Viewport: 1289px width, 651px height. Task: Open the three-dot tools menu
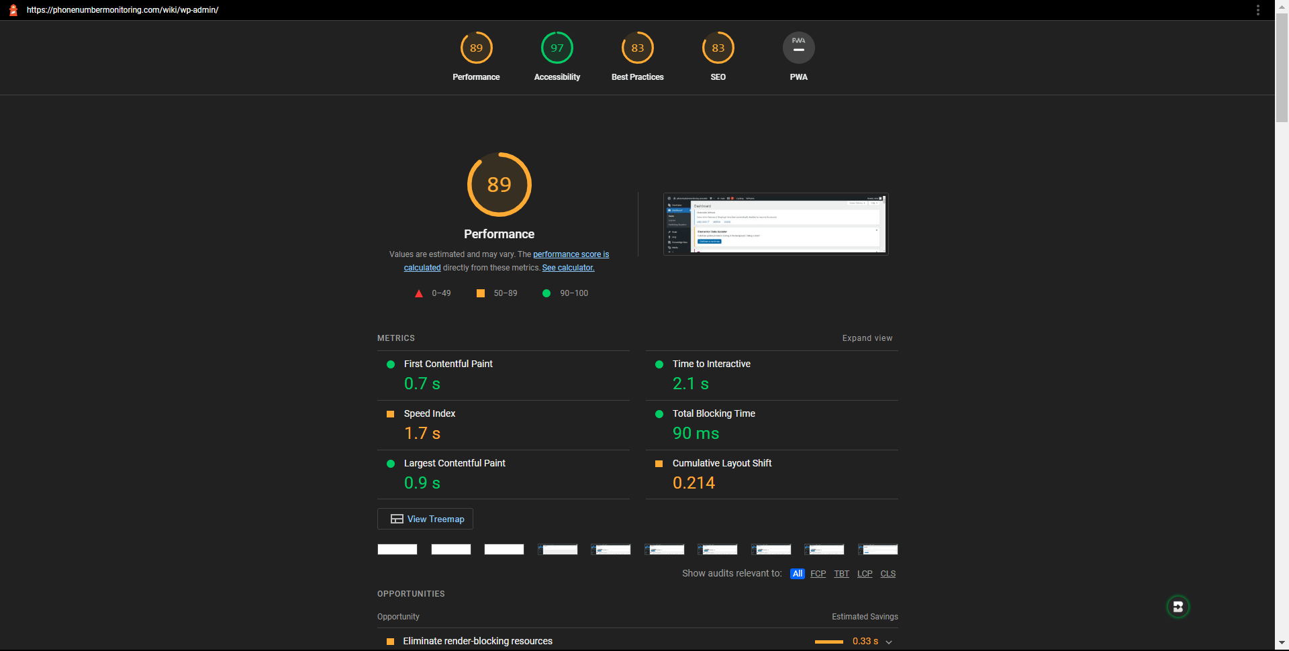[x=1257, y=10]
